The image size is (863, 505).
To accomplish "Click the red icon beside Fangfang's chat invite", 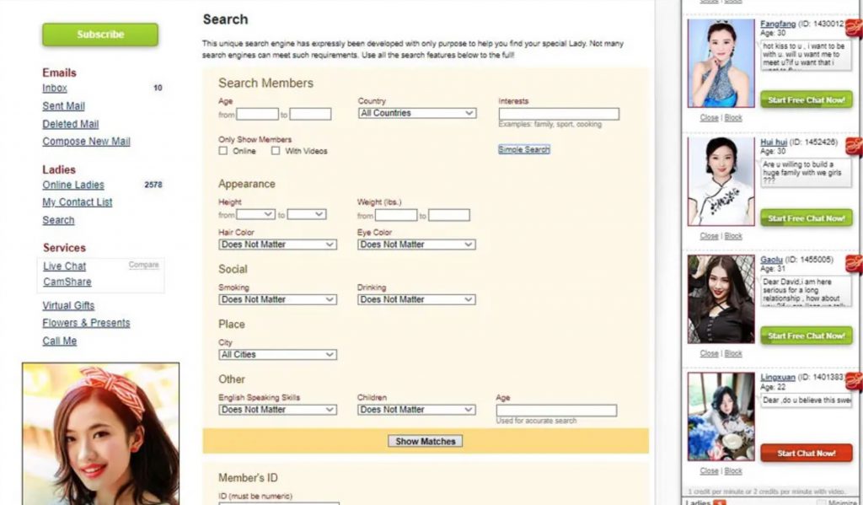I will [x=853, y=30].
